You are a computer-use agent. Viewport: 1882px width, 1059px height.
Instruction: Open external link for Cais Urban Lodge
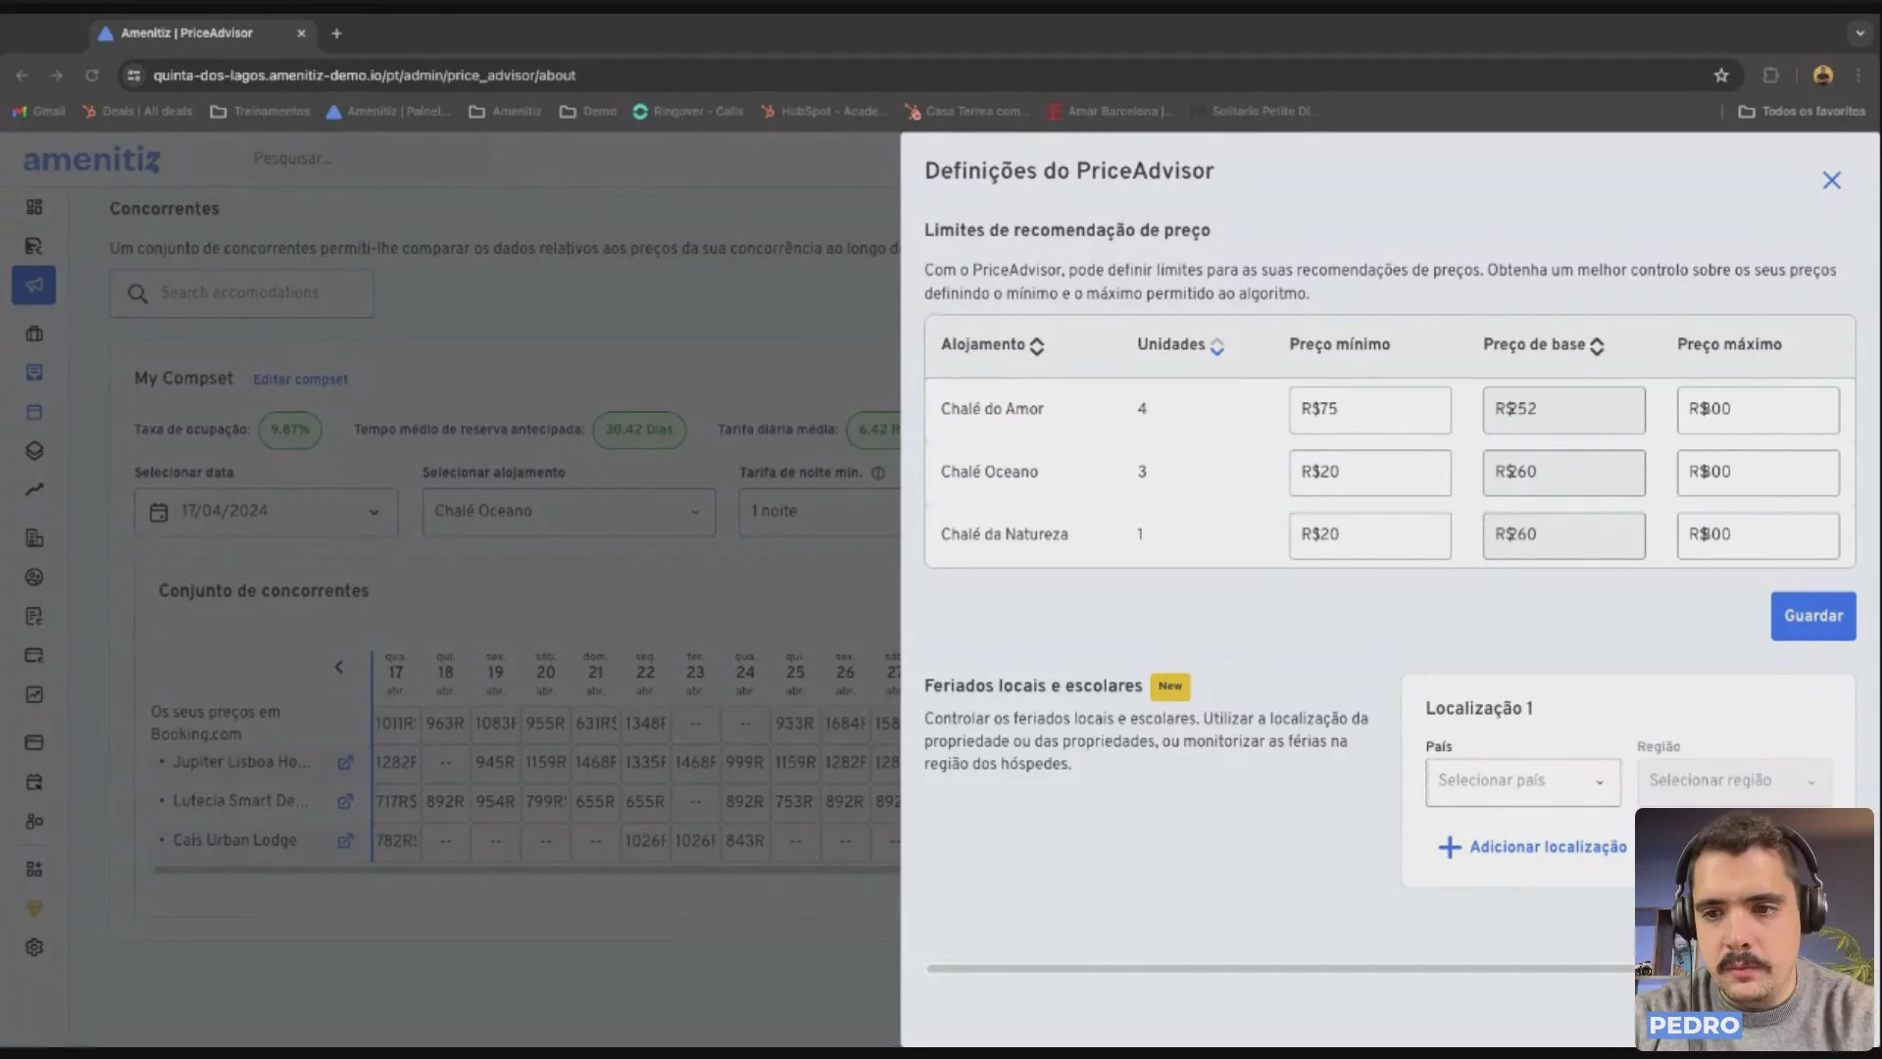pos(345,840)
